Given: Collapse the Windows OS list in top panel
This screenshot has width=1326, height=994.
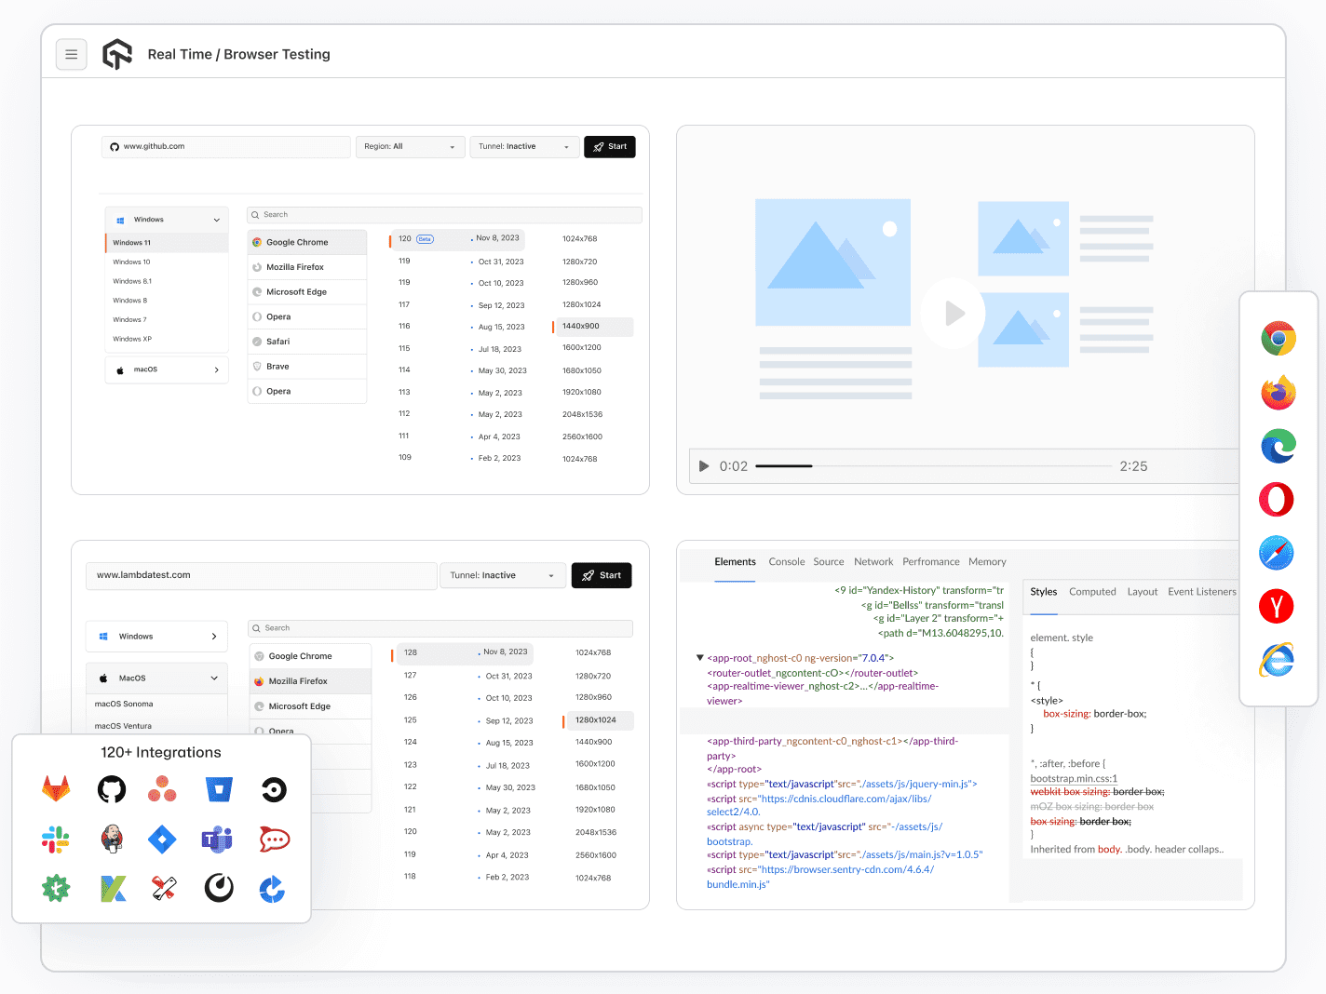Looking at the screenshot, I should click(167, 220).
